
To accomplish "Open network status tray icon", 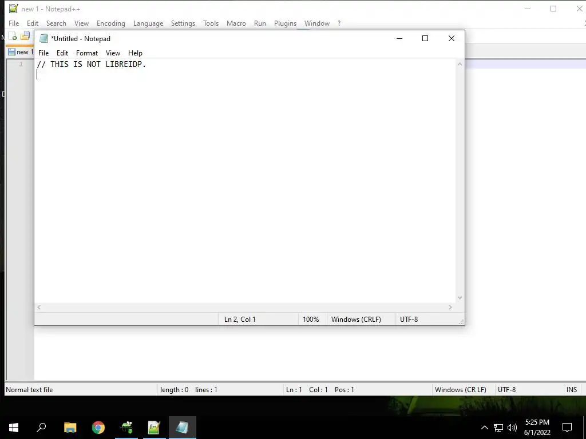I will 498,428.
